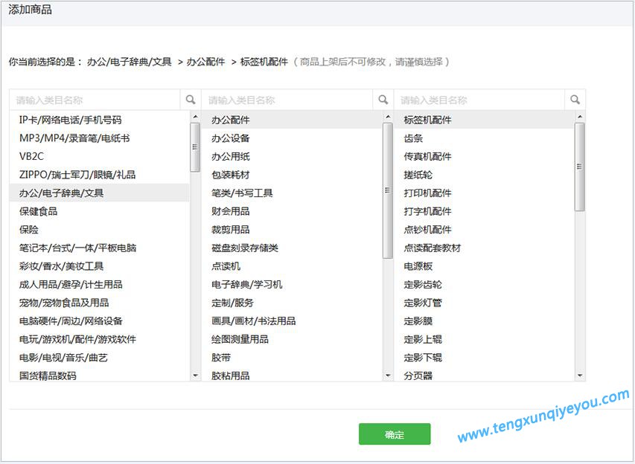
Task: Select subcategory 胶粘用品
Action: (292, 375)
